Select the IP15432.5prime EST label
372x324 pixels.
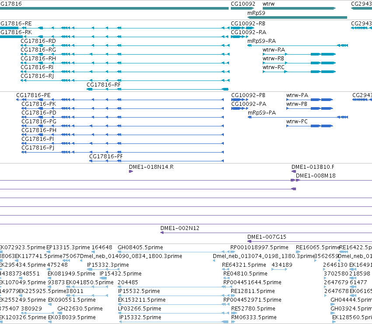[121, 274]
